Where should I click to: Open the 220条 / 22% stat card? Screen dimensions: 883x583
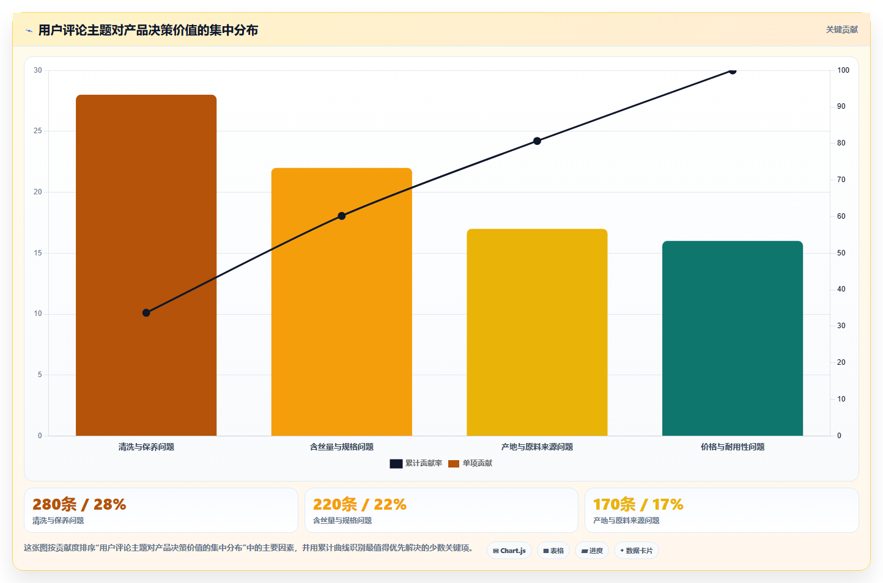(x=441, y=510)
